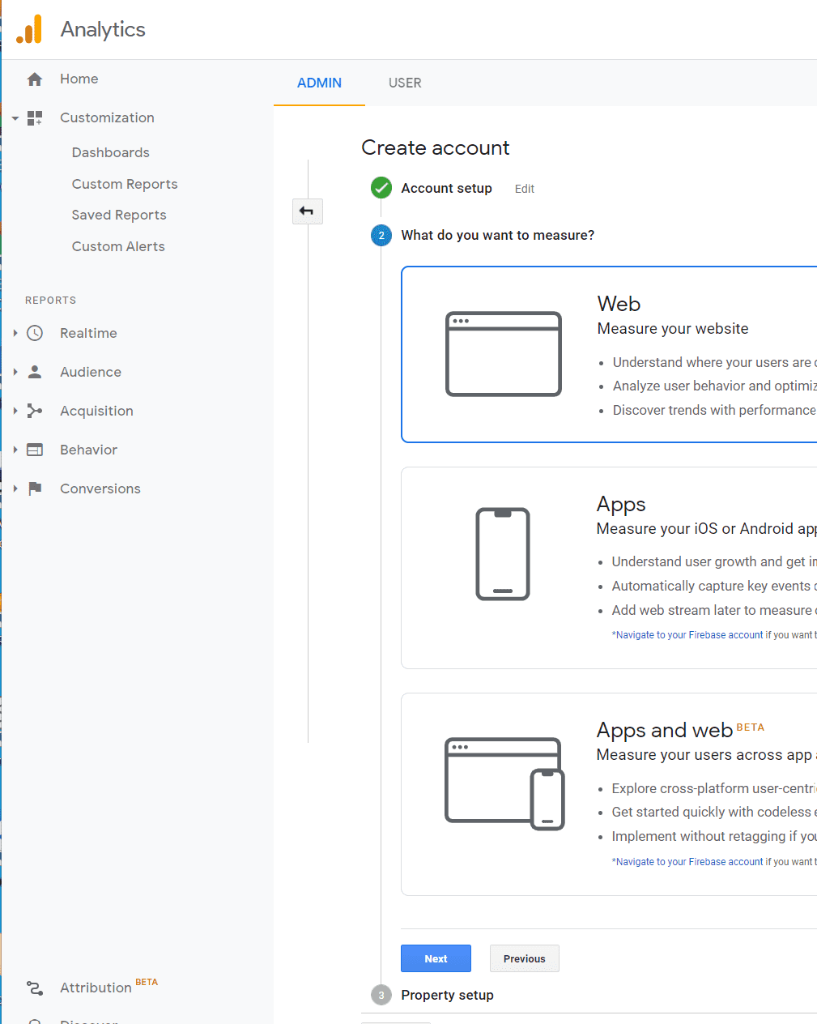Click the Analytics product title

point(103,30)
